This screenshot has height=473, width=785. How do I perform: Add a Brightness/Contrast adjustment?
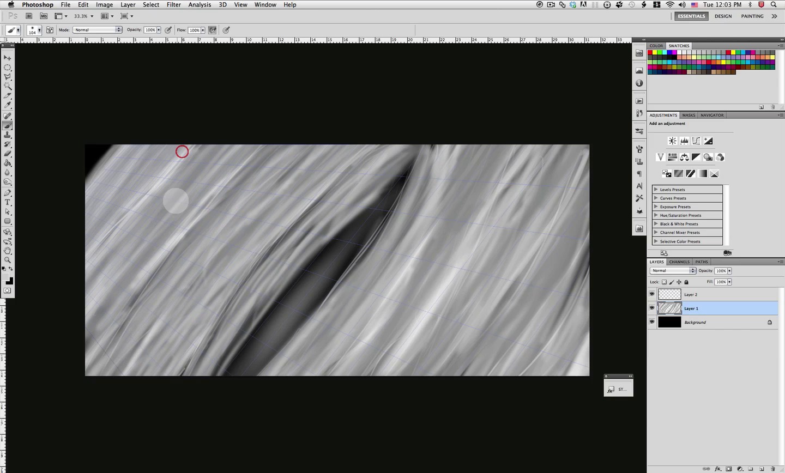coord(673,141)
